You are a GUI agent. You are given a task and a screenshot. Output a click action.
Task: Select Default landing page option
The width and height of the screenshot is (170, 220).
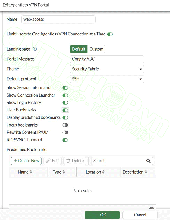point(79,49)
